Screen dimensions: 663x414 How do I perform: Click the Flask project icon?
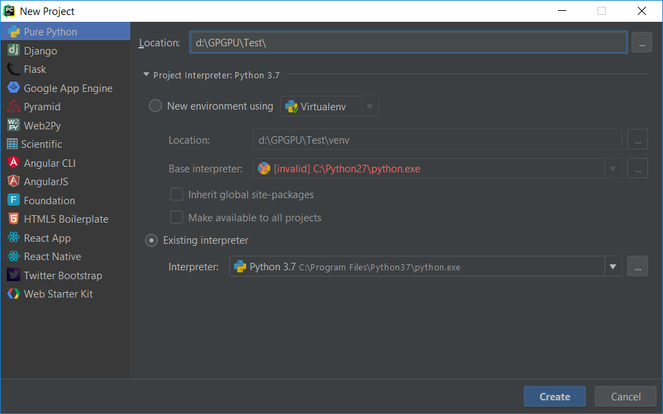(x=14, y=69)
